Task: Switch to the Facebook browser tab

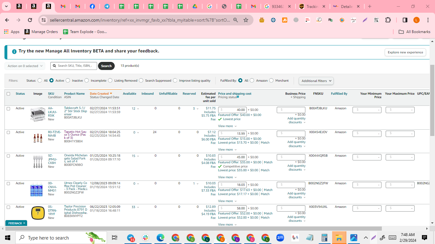Action: (92, 6)
